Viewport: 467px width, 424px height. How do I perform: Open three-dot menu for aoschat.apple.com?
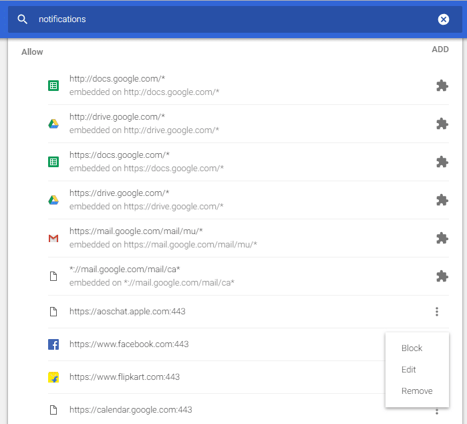pyautogui.click(x=437, y=312)
